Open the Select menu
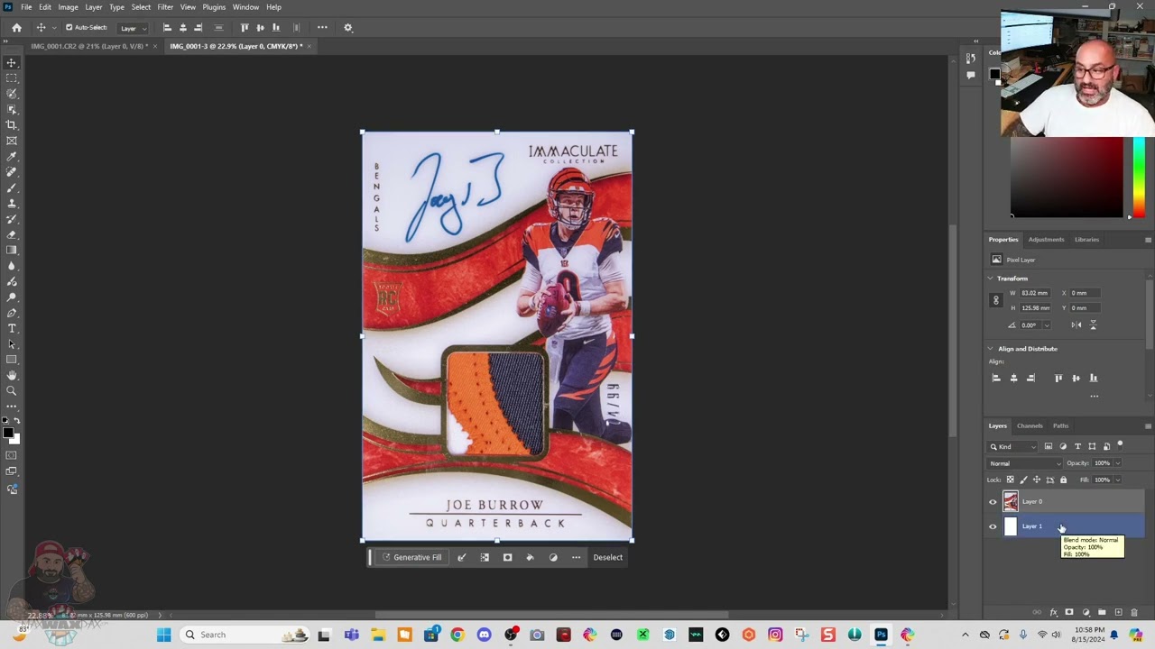Screen dimensions: 1155x649 pyautogui.click(x=141, y=7)
